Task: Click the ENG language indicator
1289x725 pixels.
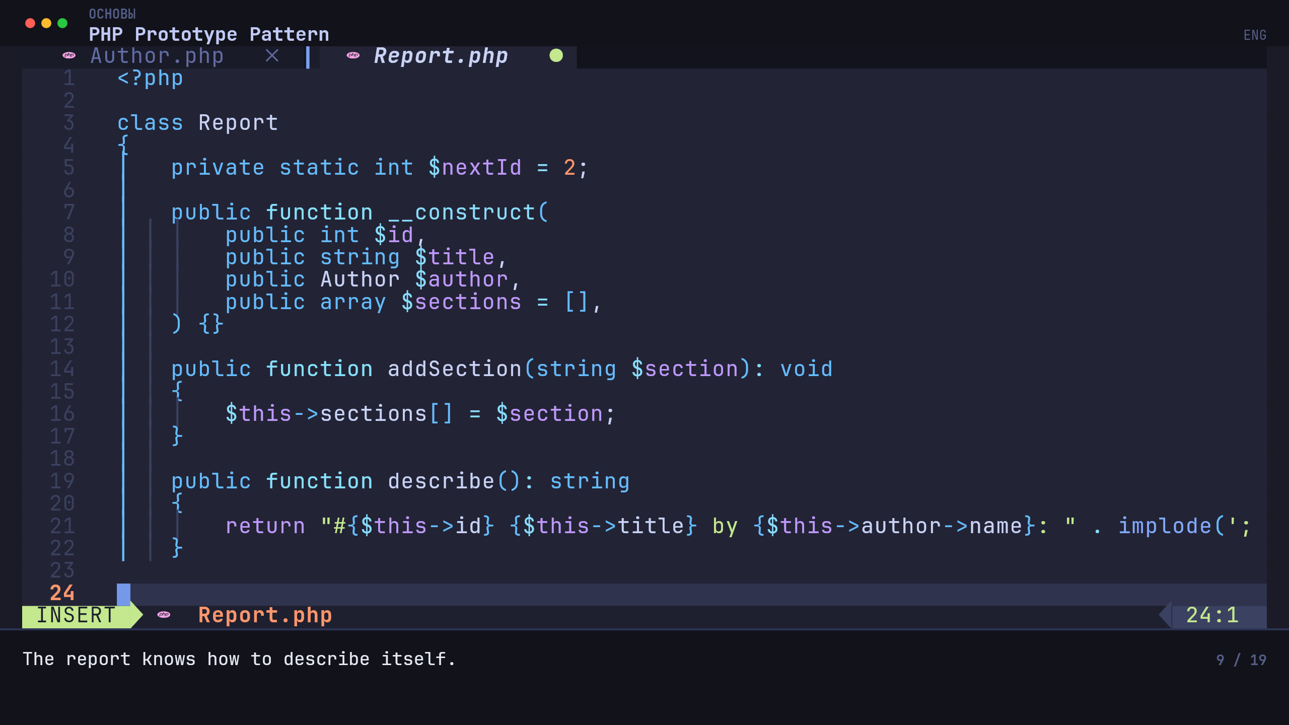Action: coord(1255,35)
